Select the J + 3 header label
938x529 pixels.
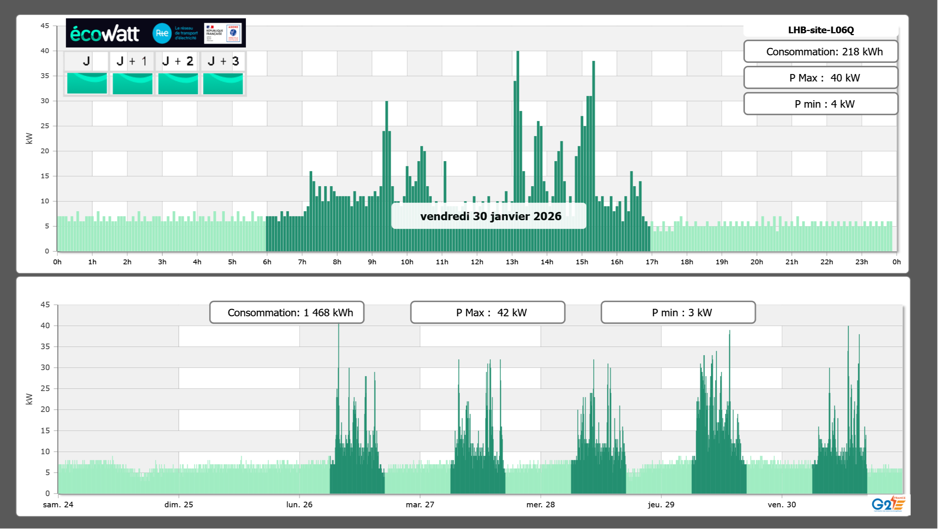click(223, 61)
